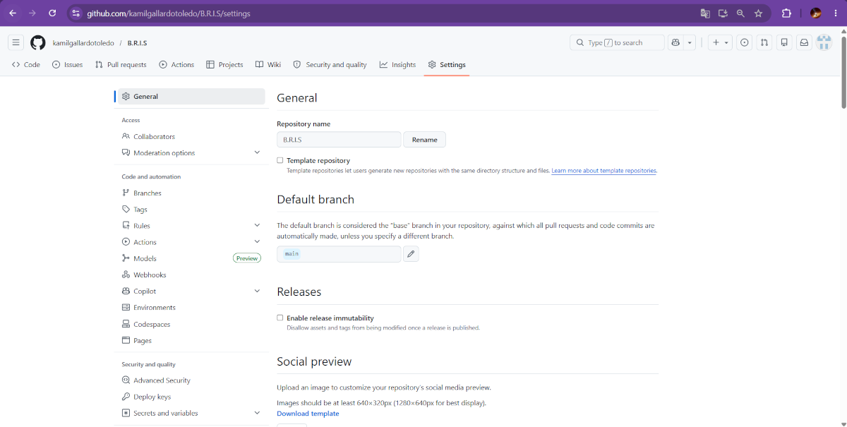The image size is (847, 427).
Task: Open the create new plus dropdown
Action: pyautogui.click(x=720, y=43)
